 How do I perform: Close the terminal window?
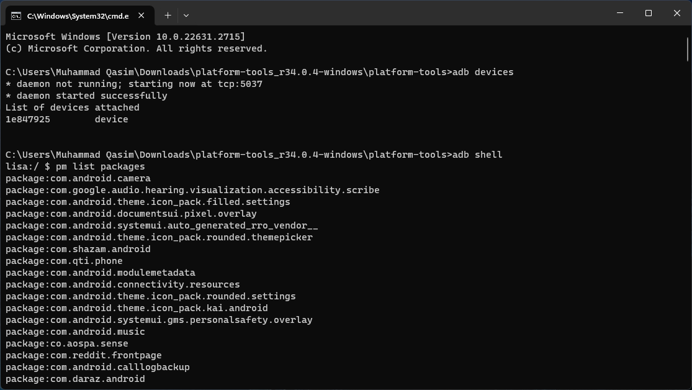677,14
